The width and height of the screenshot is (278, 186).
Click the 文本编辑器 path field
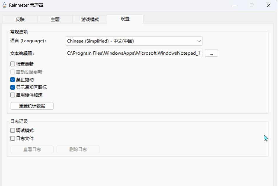(x=134, y=53)
